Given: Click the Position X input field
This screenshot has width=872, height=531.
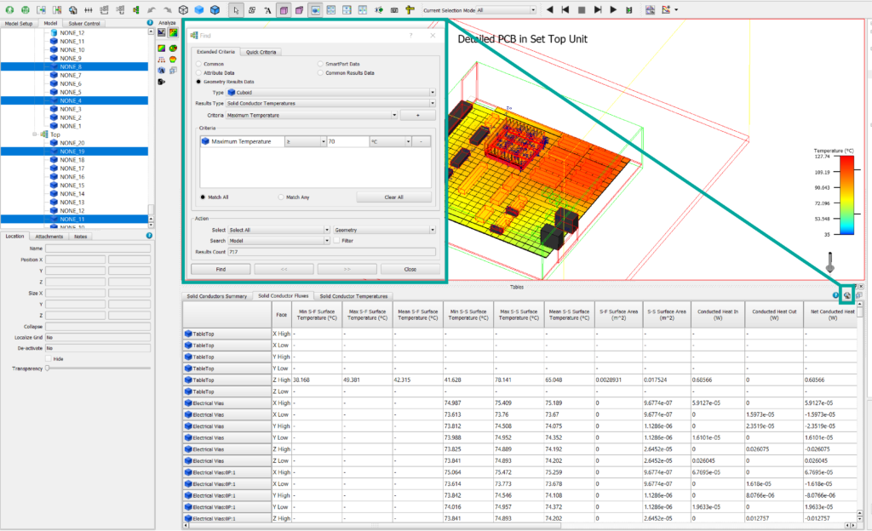Looking at the screenshot, I should tap(75, 260).
